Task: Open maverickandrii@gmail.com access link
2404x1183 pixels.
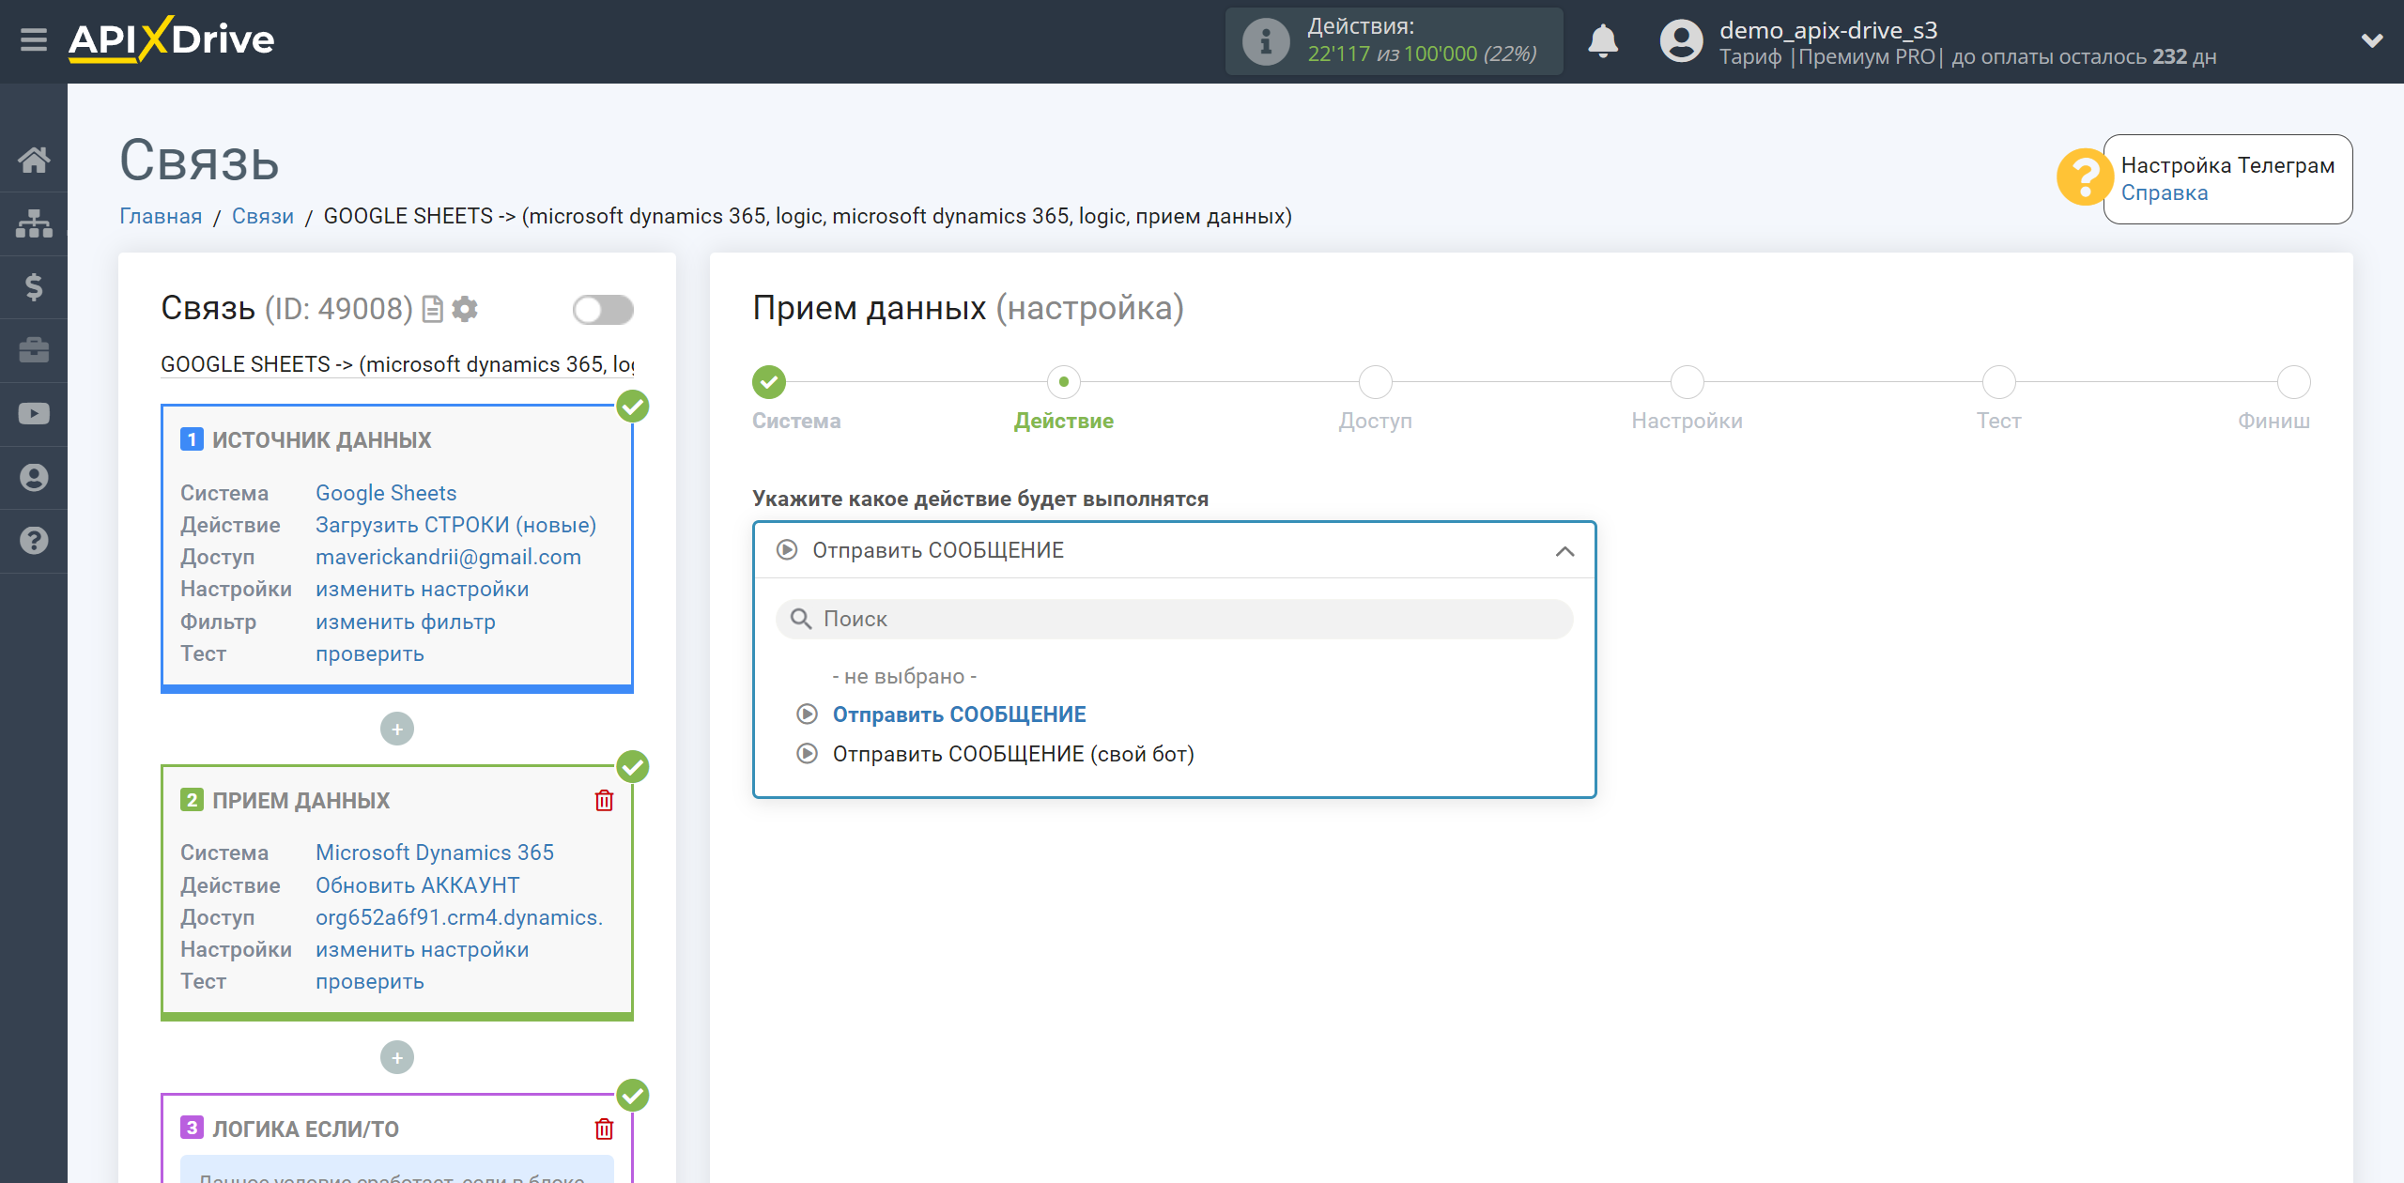Action: [448, 557]
